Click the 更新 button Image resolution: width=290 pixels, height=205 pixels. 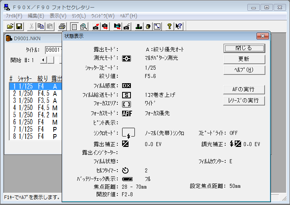(244, 59)
